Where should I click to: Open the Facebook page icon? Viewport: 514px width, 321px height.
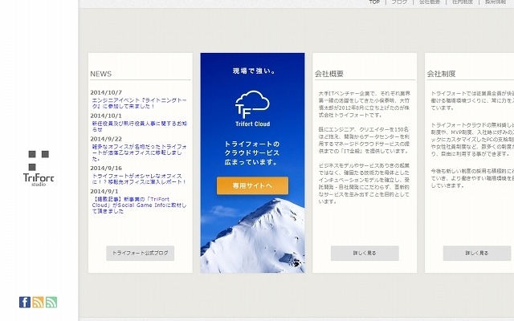coord(25,302)
